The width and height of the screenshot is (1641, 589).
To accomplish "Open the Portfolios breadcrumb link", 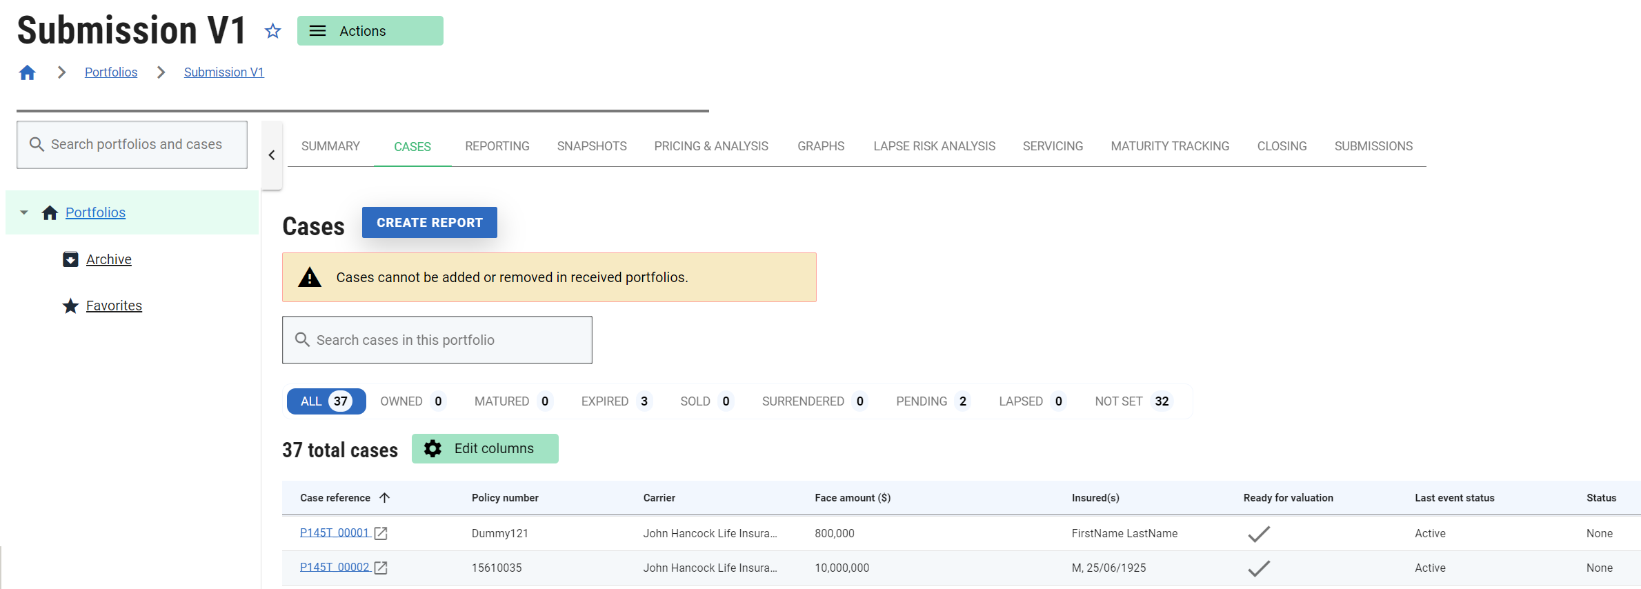I will tap(111, 72).
